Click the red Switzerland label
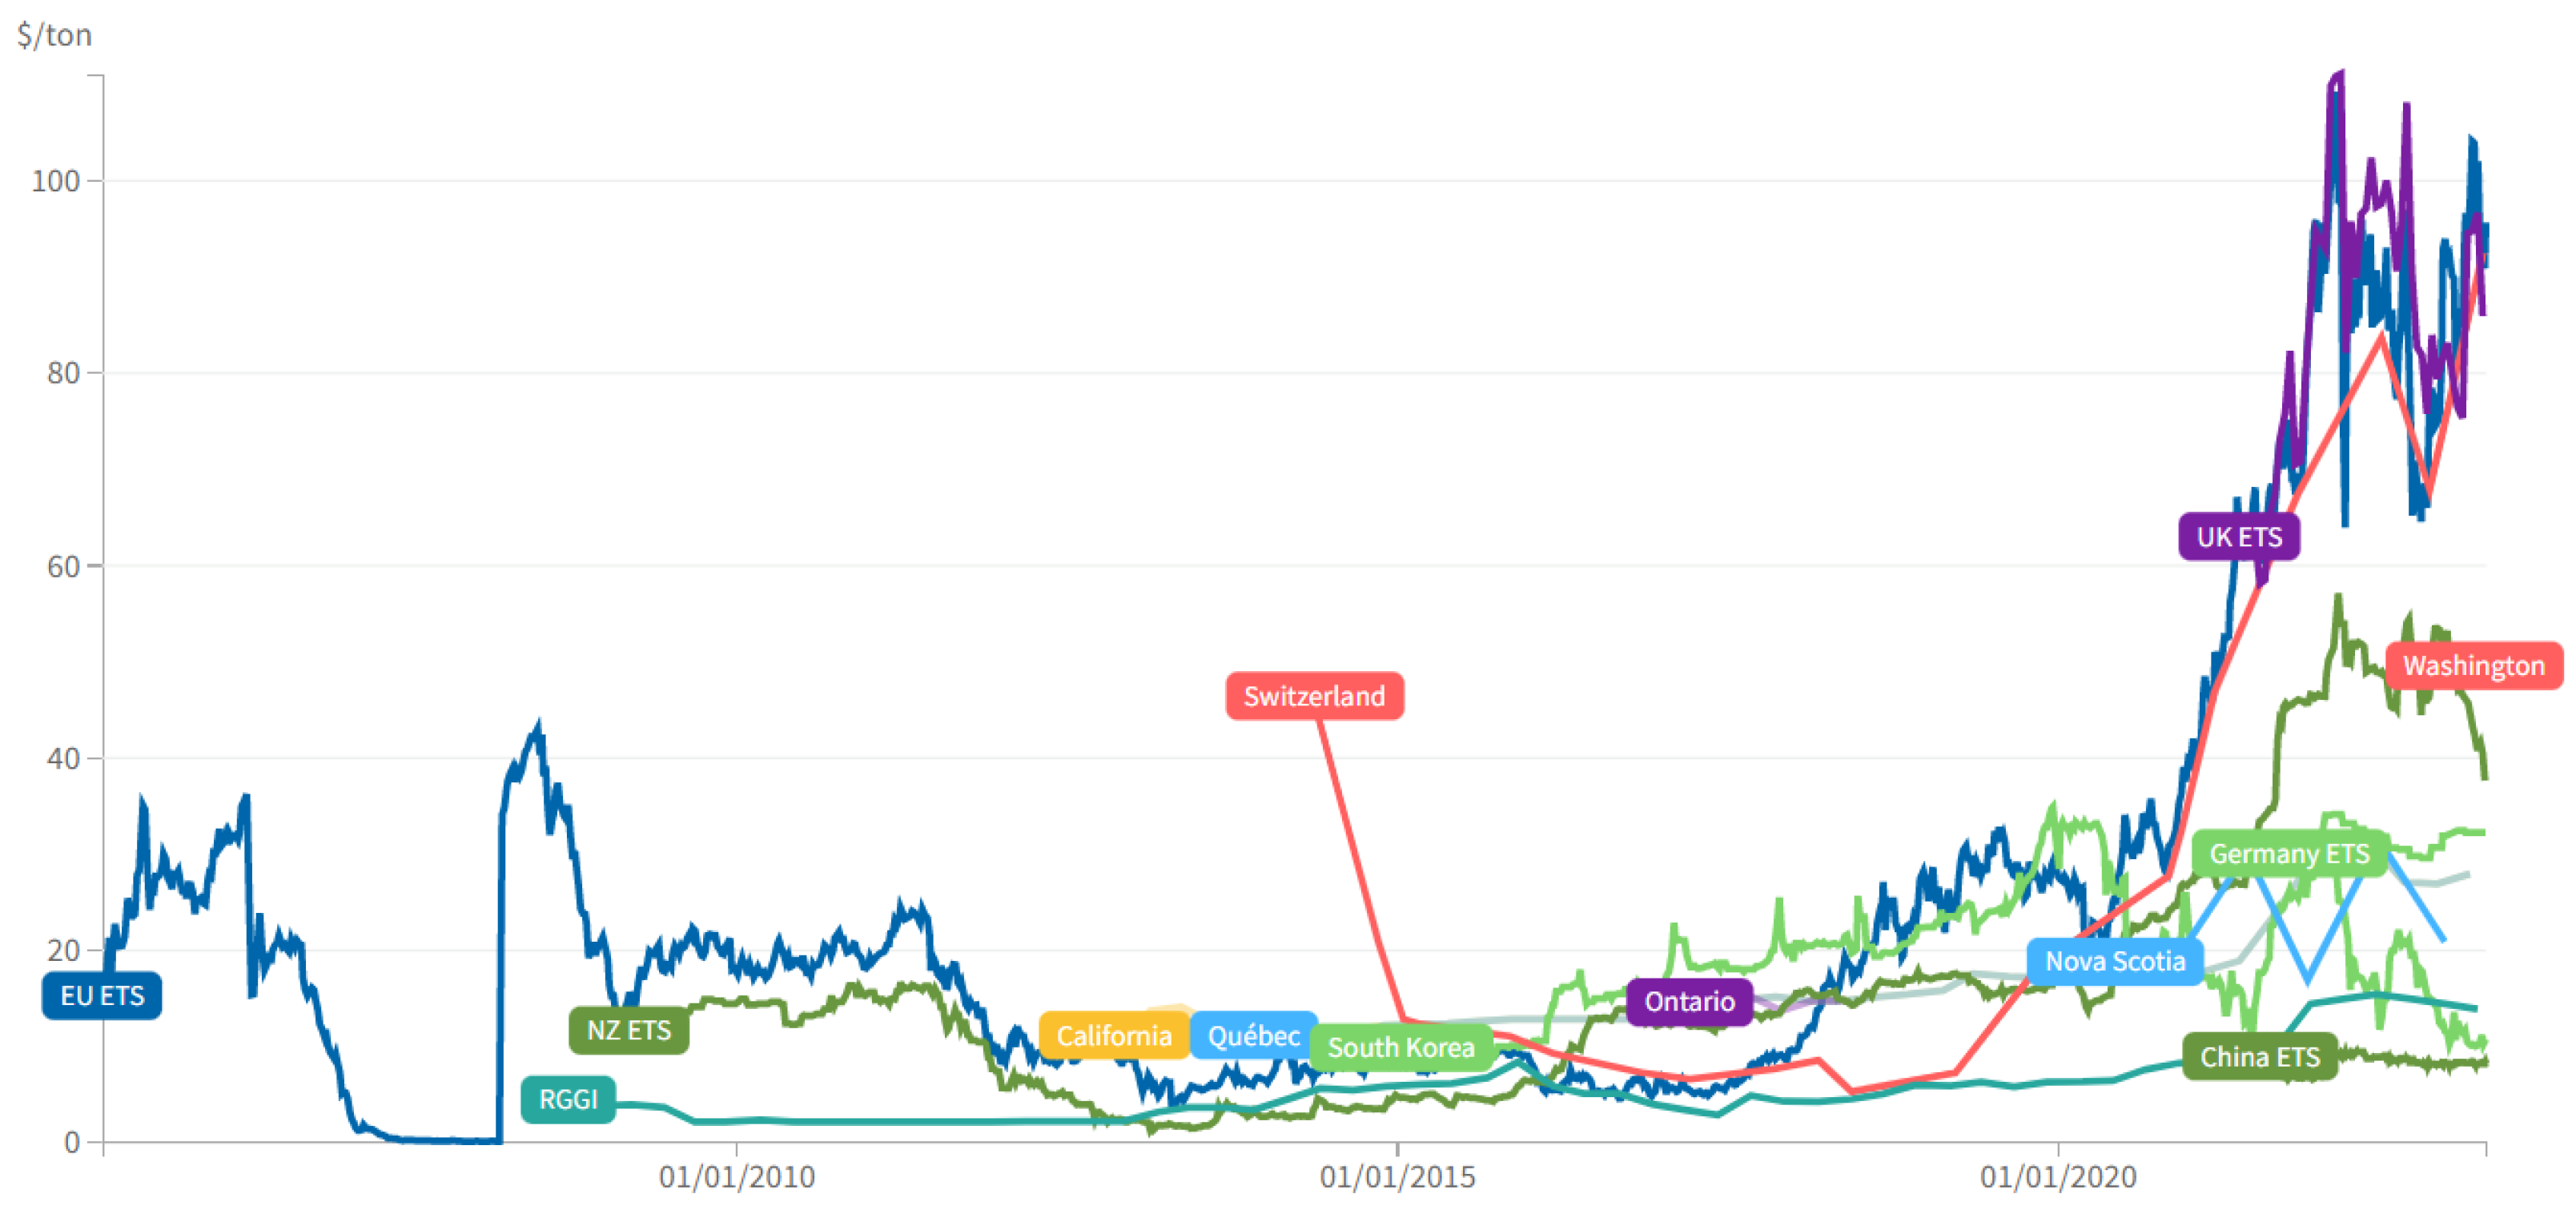The width and height of the screenshot is (2576, 1218). point(1314,696)
